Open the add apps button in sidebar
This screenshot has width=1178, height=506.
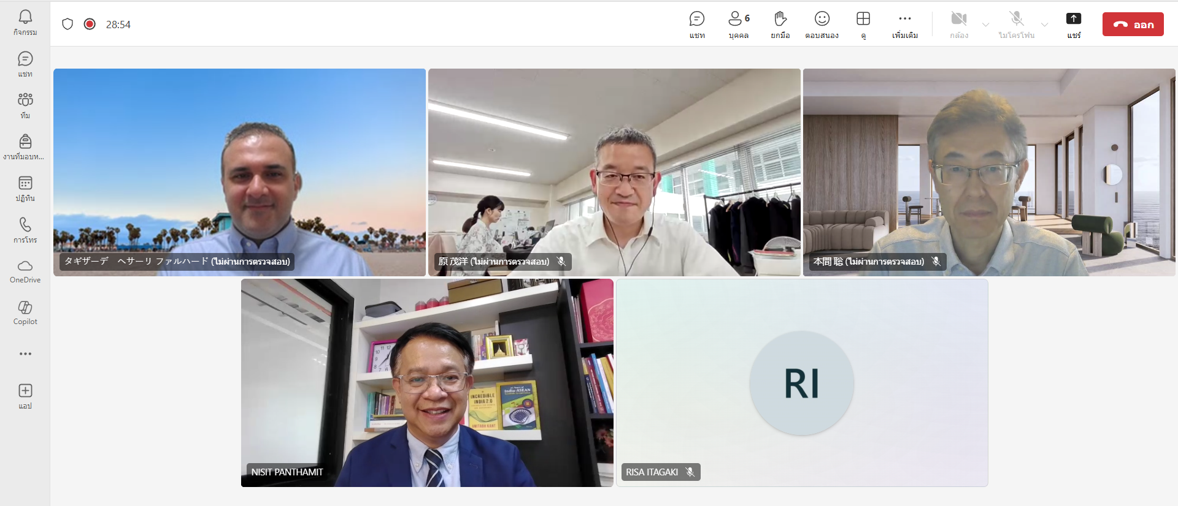point(25,396)
